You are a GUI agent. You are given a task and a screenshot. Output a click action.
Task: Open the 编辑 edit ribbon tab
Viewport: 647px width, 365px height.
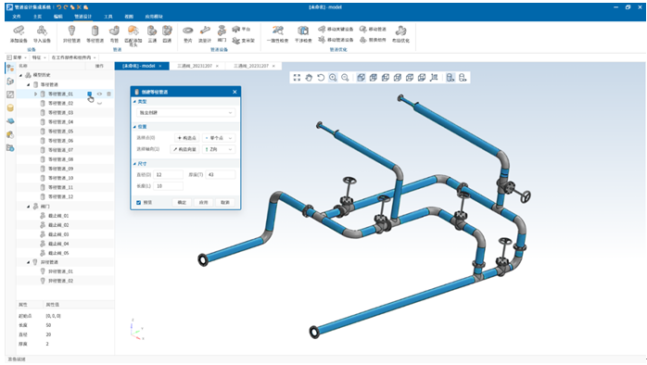click(58, 17)
